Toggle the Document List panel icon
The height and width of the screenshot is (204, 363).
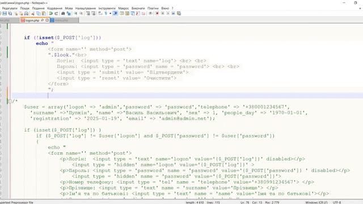click(133, 14)
